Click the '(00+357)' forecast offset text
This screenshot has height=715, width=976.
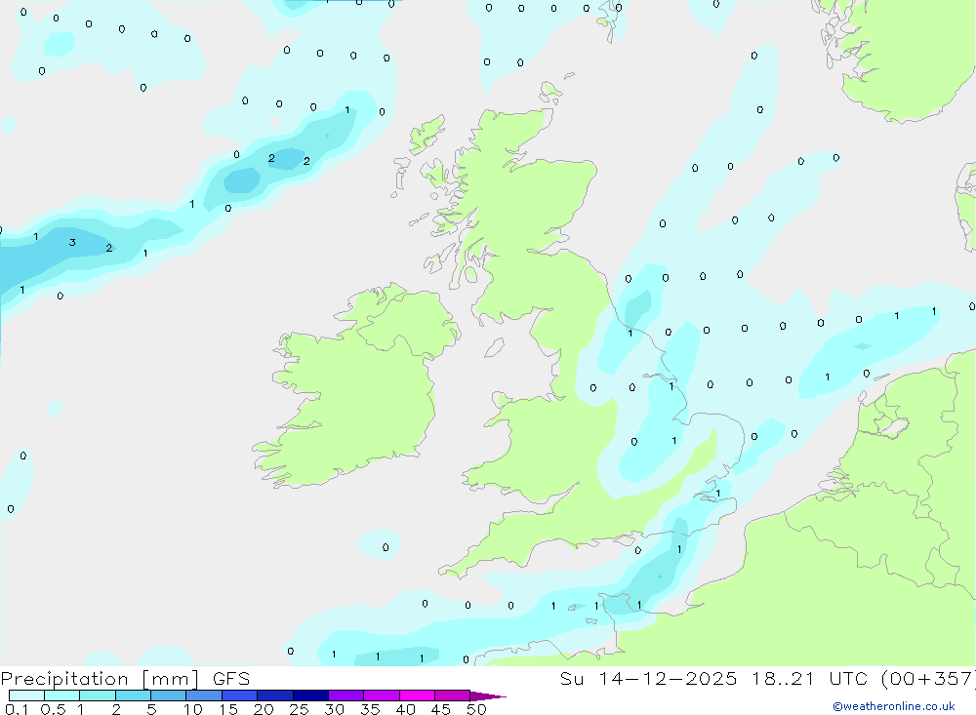pos(929,679)
